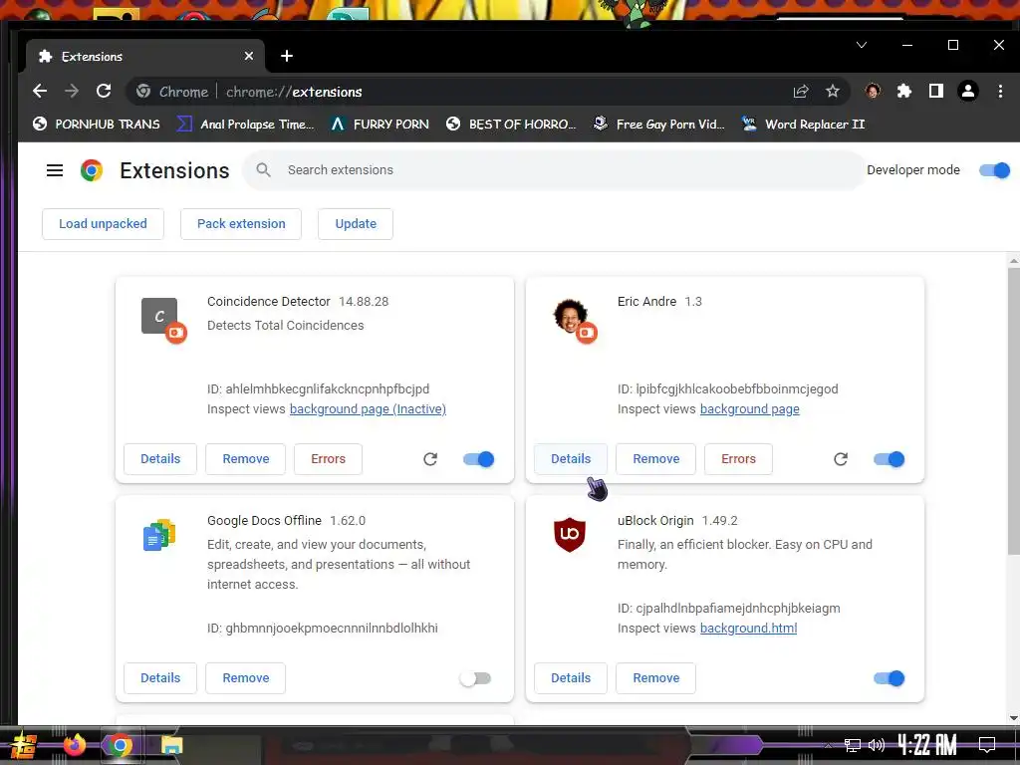Open the FURRY PORN bookmark
Screen dimensions: 1020x765
(380, 124)
